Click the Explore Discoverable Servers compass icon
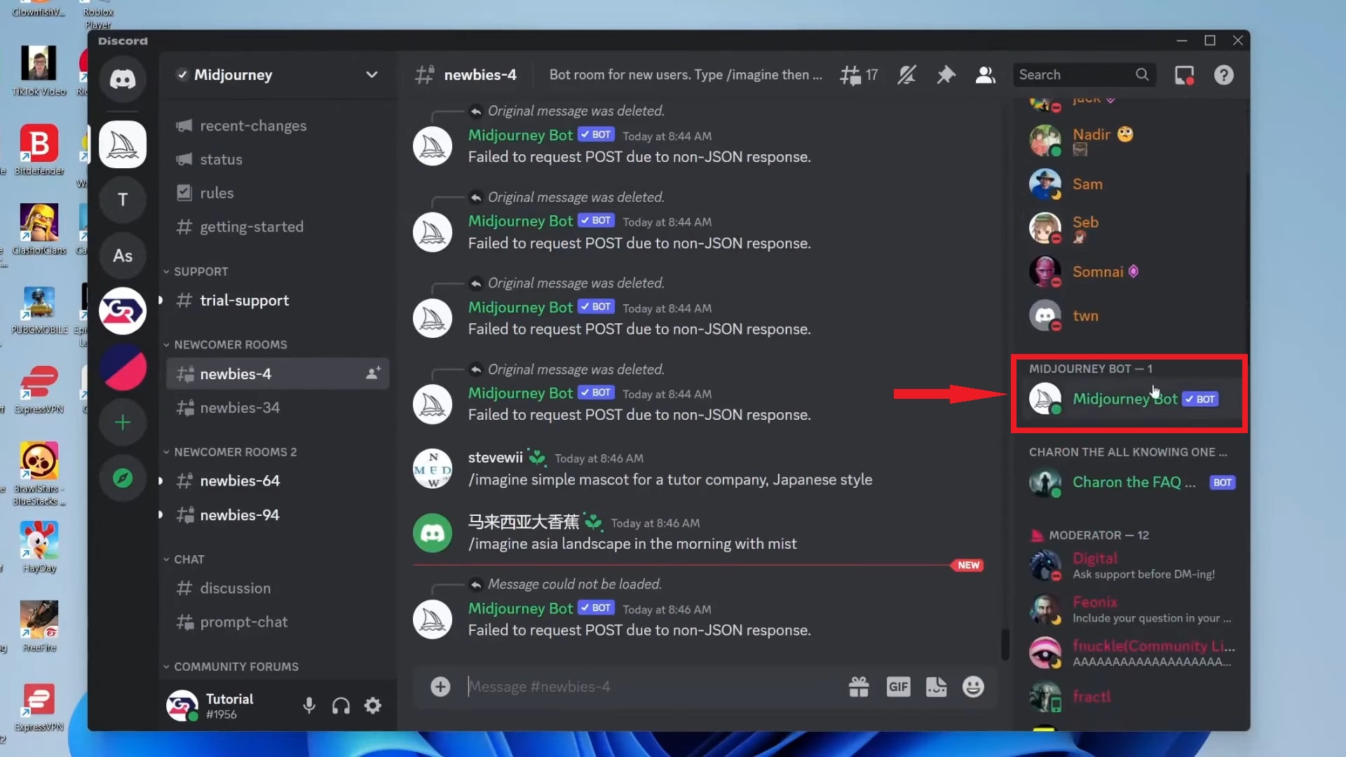Image resolution: width=1346 pixels, height=757 pixels. pyautogui.click(x=123, y=477)
